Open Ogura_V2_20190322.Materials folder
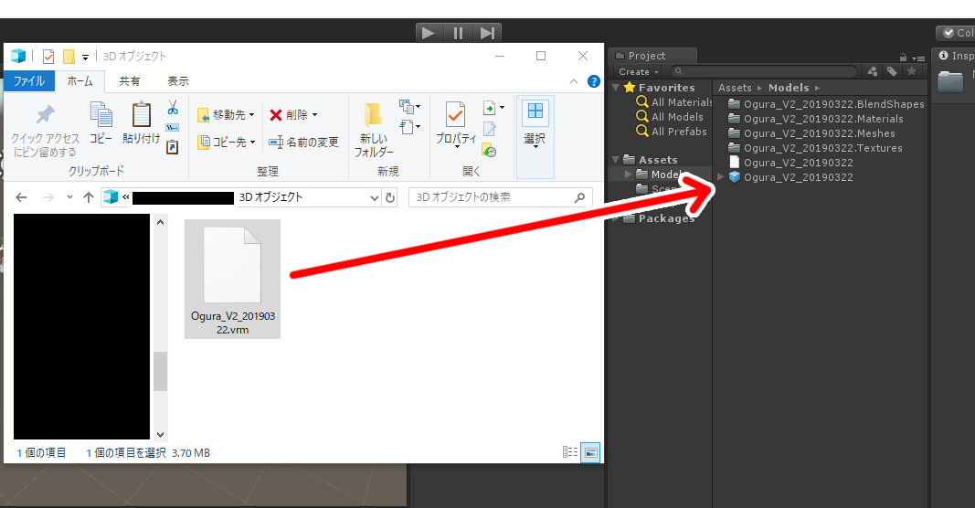The image size is (975, 508). point(815,119)
